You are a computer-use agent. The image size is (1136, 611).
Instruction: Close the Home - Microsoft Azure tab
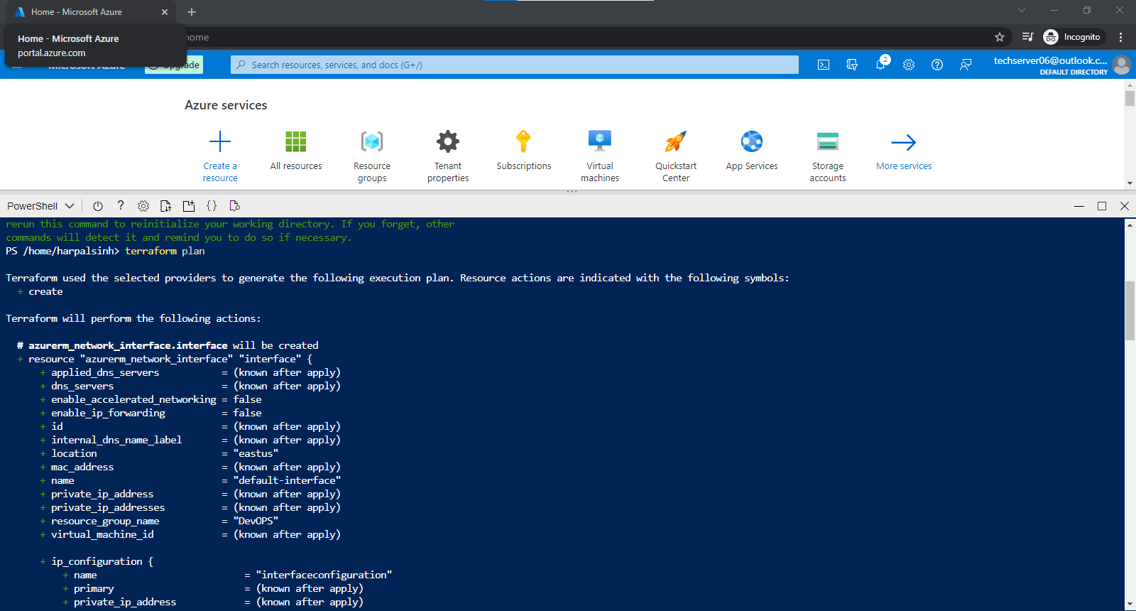point(165,12)
